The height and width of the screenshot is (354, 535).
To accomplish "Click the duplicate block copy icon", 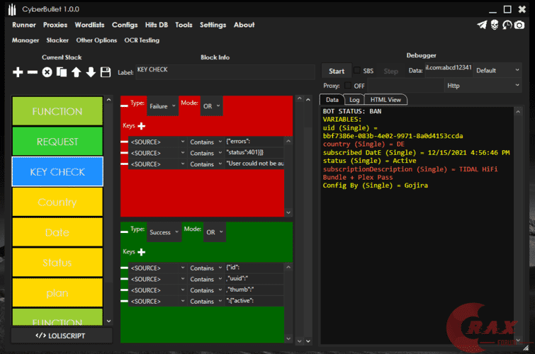I will (x=62, y=72).
